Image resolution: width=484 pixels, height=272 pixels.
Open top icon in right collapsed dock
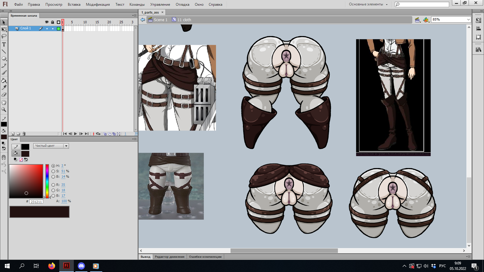(x=479, y=20)
